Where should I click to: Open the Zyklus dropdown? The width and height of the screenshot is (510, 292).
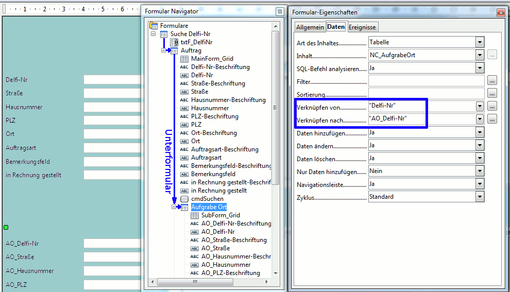(480, 197)
